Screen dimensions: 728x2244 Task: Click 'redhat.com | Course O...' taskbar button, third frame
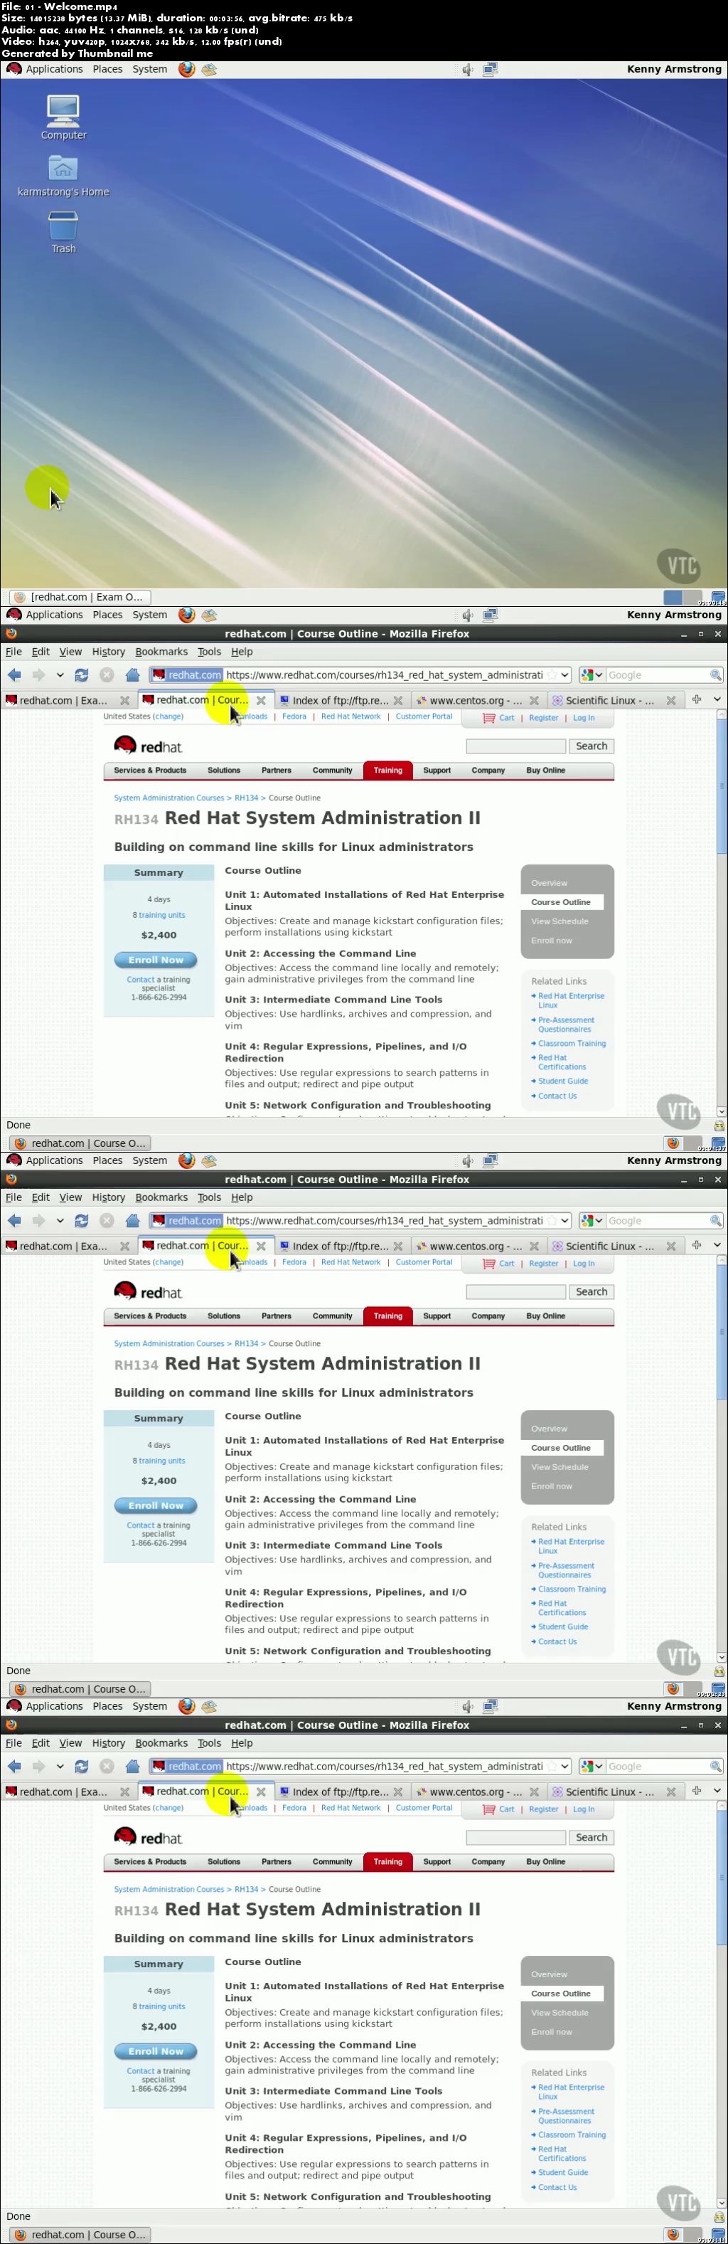coord(80,1688)
